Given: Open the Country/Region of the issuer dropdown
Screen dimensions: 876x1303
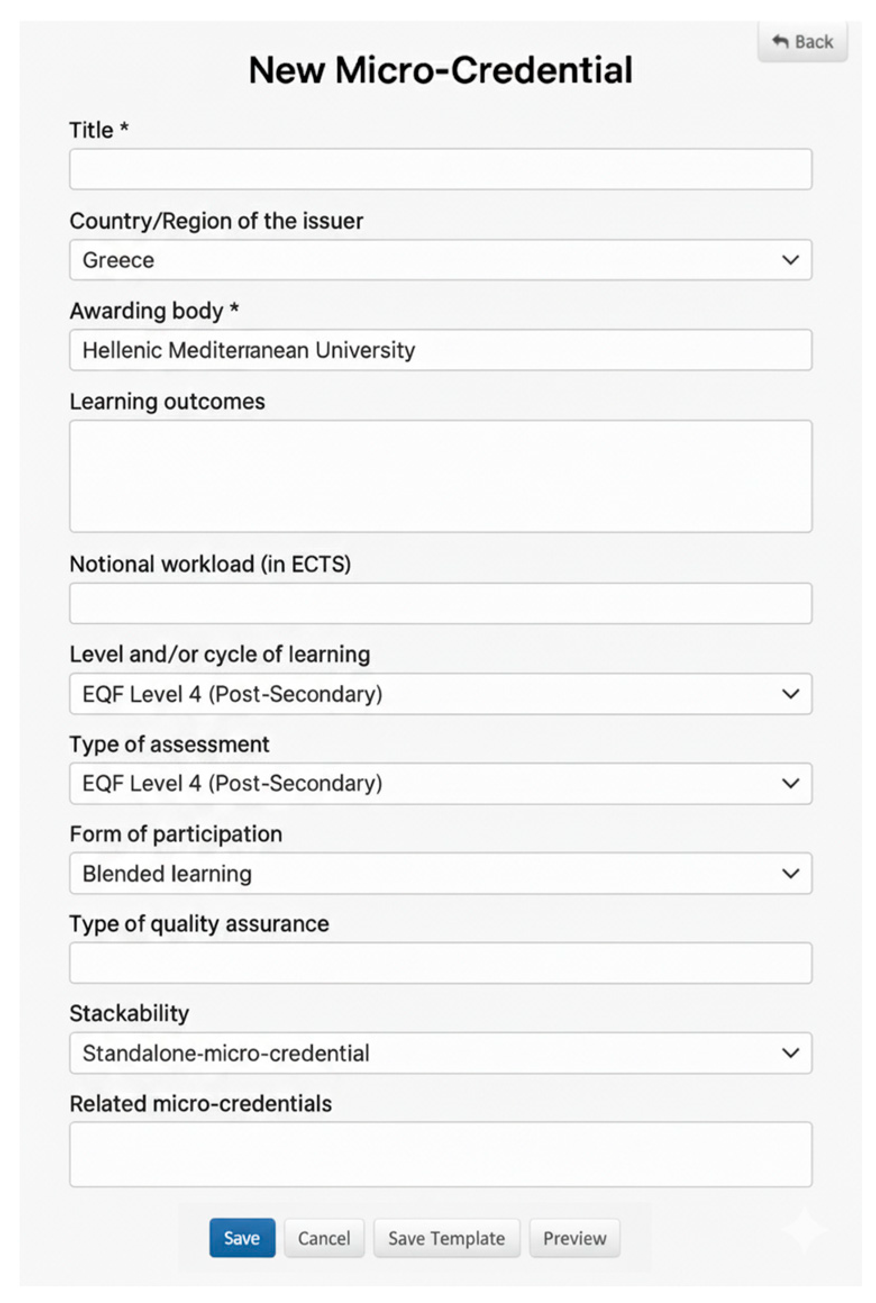Looking at the screenshot, I should click(x=440, y=260).
